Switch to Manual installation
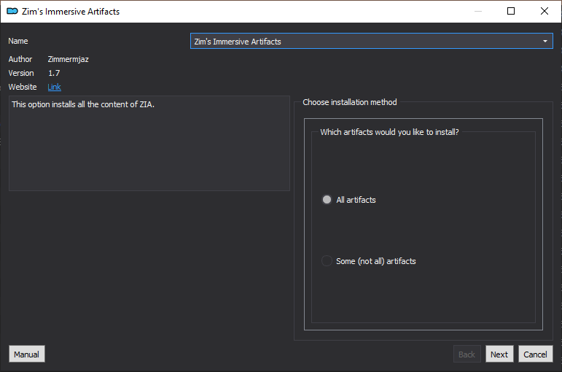 (x=26, y=354)
